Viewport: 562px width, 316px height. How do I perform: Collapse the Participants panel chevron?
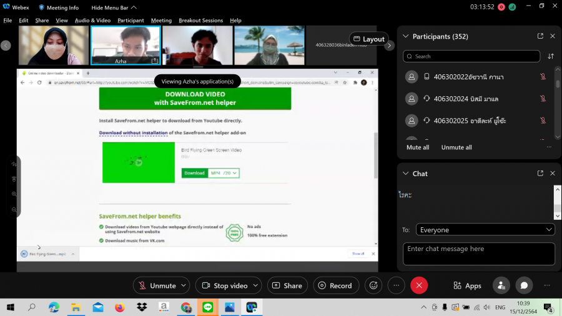[x=405, y=36]
